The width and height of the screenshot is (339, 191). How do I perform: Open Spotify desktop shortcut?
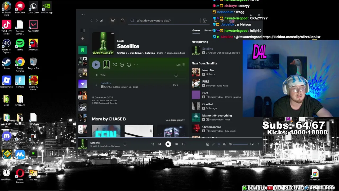[x=20, y=45]
